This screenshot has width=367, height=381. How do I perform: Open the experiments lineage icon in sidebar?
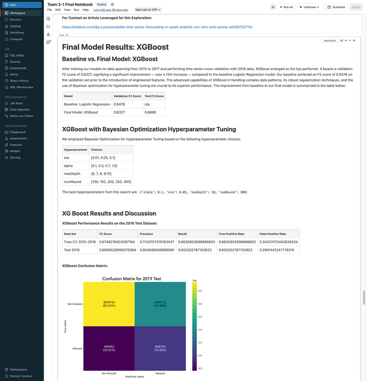[49, 34]
